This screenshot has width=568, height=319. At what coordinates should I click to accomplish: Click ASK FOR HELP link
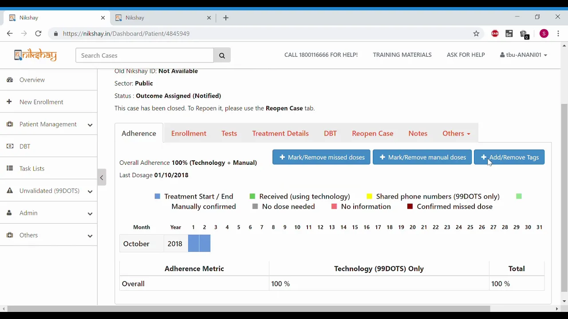tap(466, 55)
